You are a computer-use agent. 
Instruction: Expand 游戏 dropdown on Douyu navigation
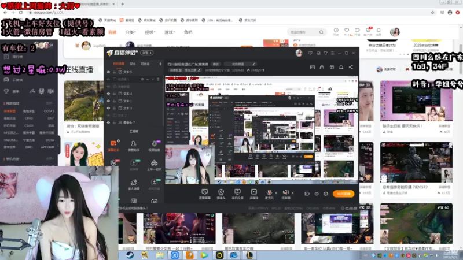[170, 32]
